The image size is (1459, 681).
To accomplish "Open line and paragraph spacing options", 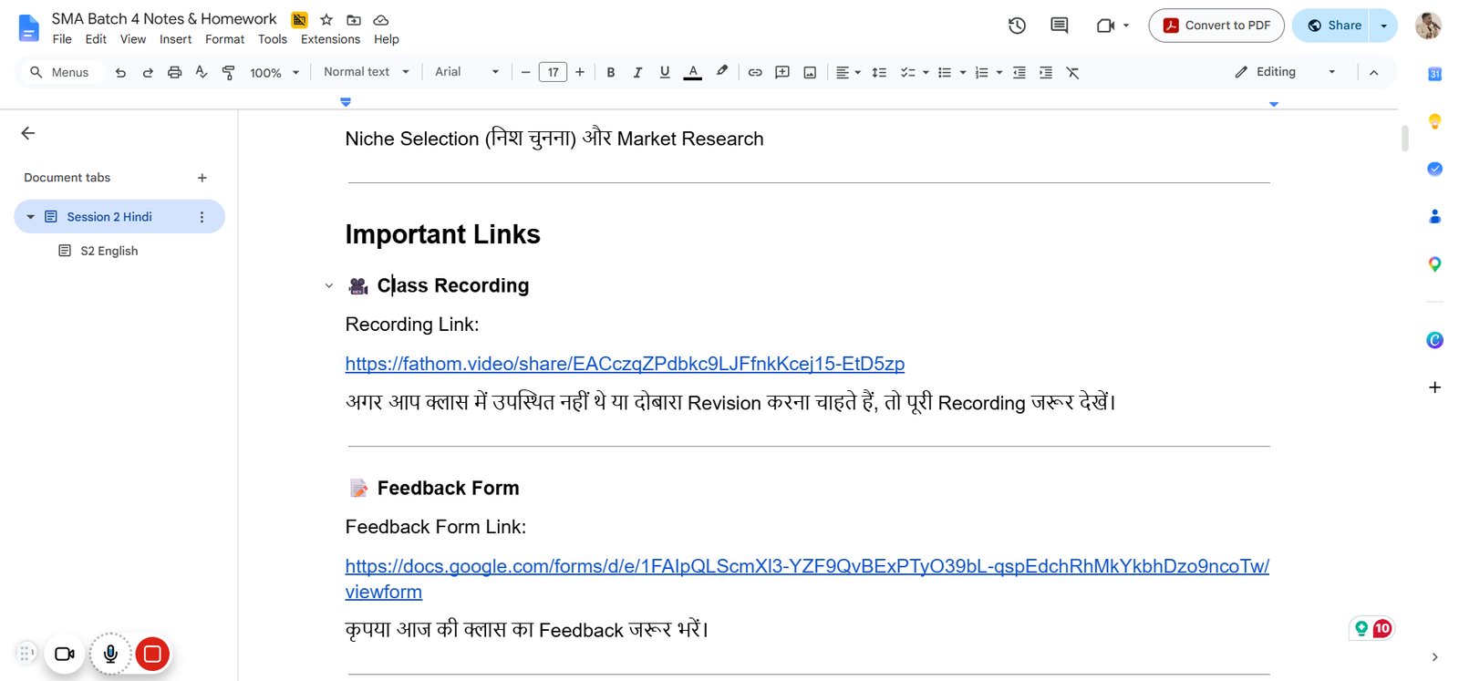I will (879, 73).
